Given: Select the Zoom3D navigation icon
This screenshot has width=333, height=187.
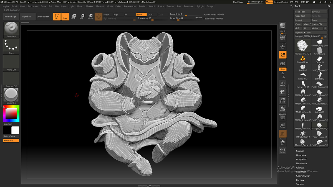Looking at the screenshot, I should coord(282,100).
